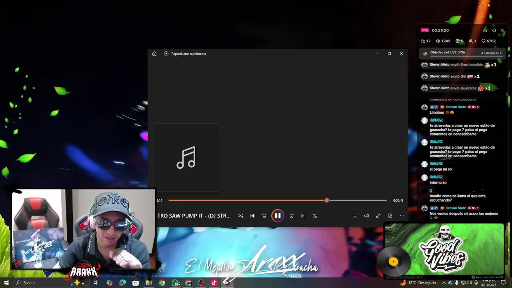
Task: Click the LIVE badge
Action: [x=425, y=30]
